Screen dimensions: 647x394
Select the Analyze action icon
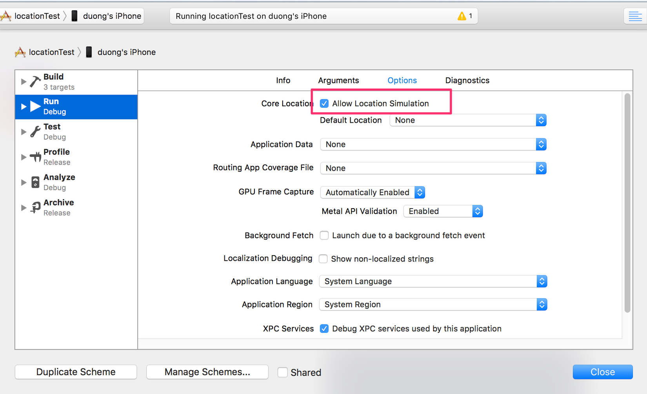pyautogui.click(x=35, y=182)
